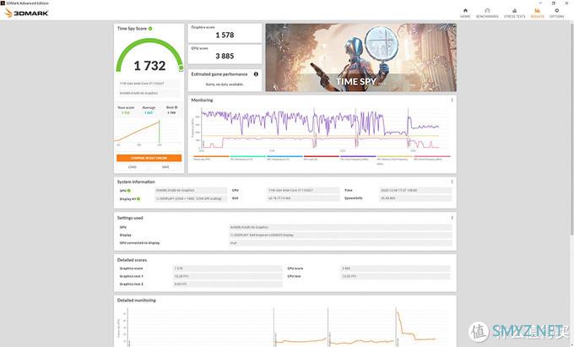
Task: Click the score distribution chart
Action: pos(149,133)
